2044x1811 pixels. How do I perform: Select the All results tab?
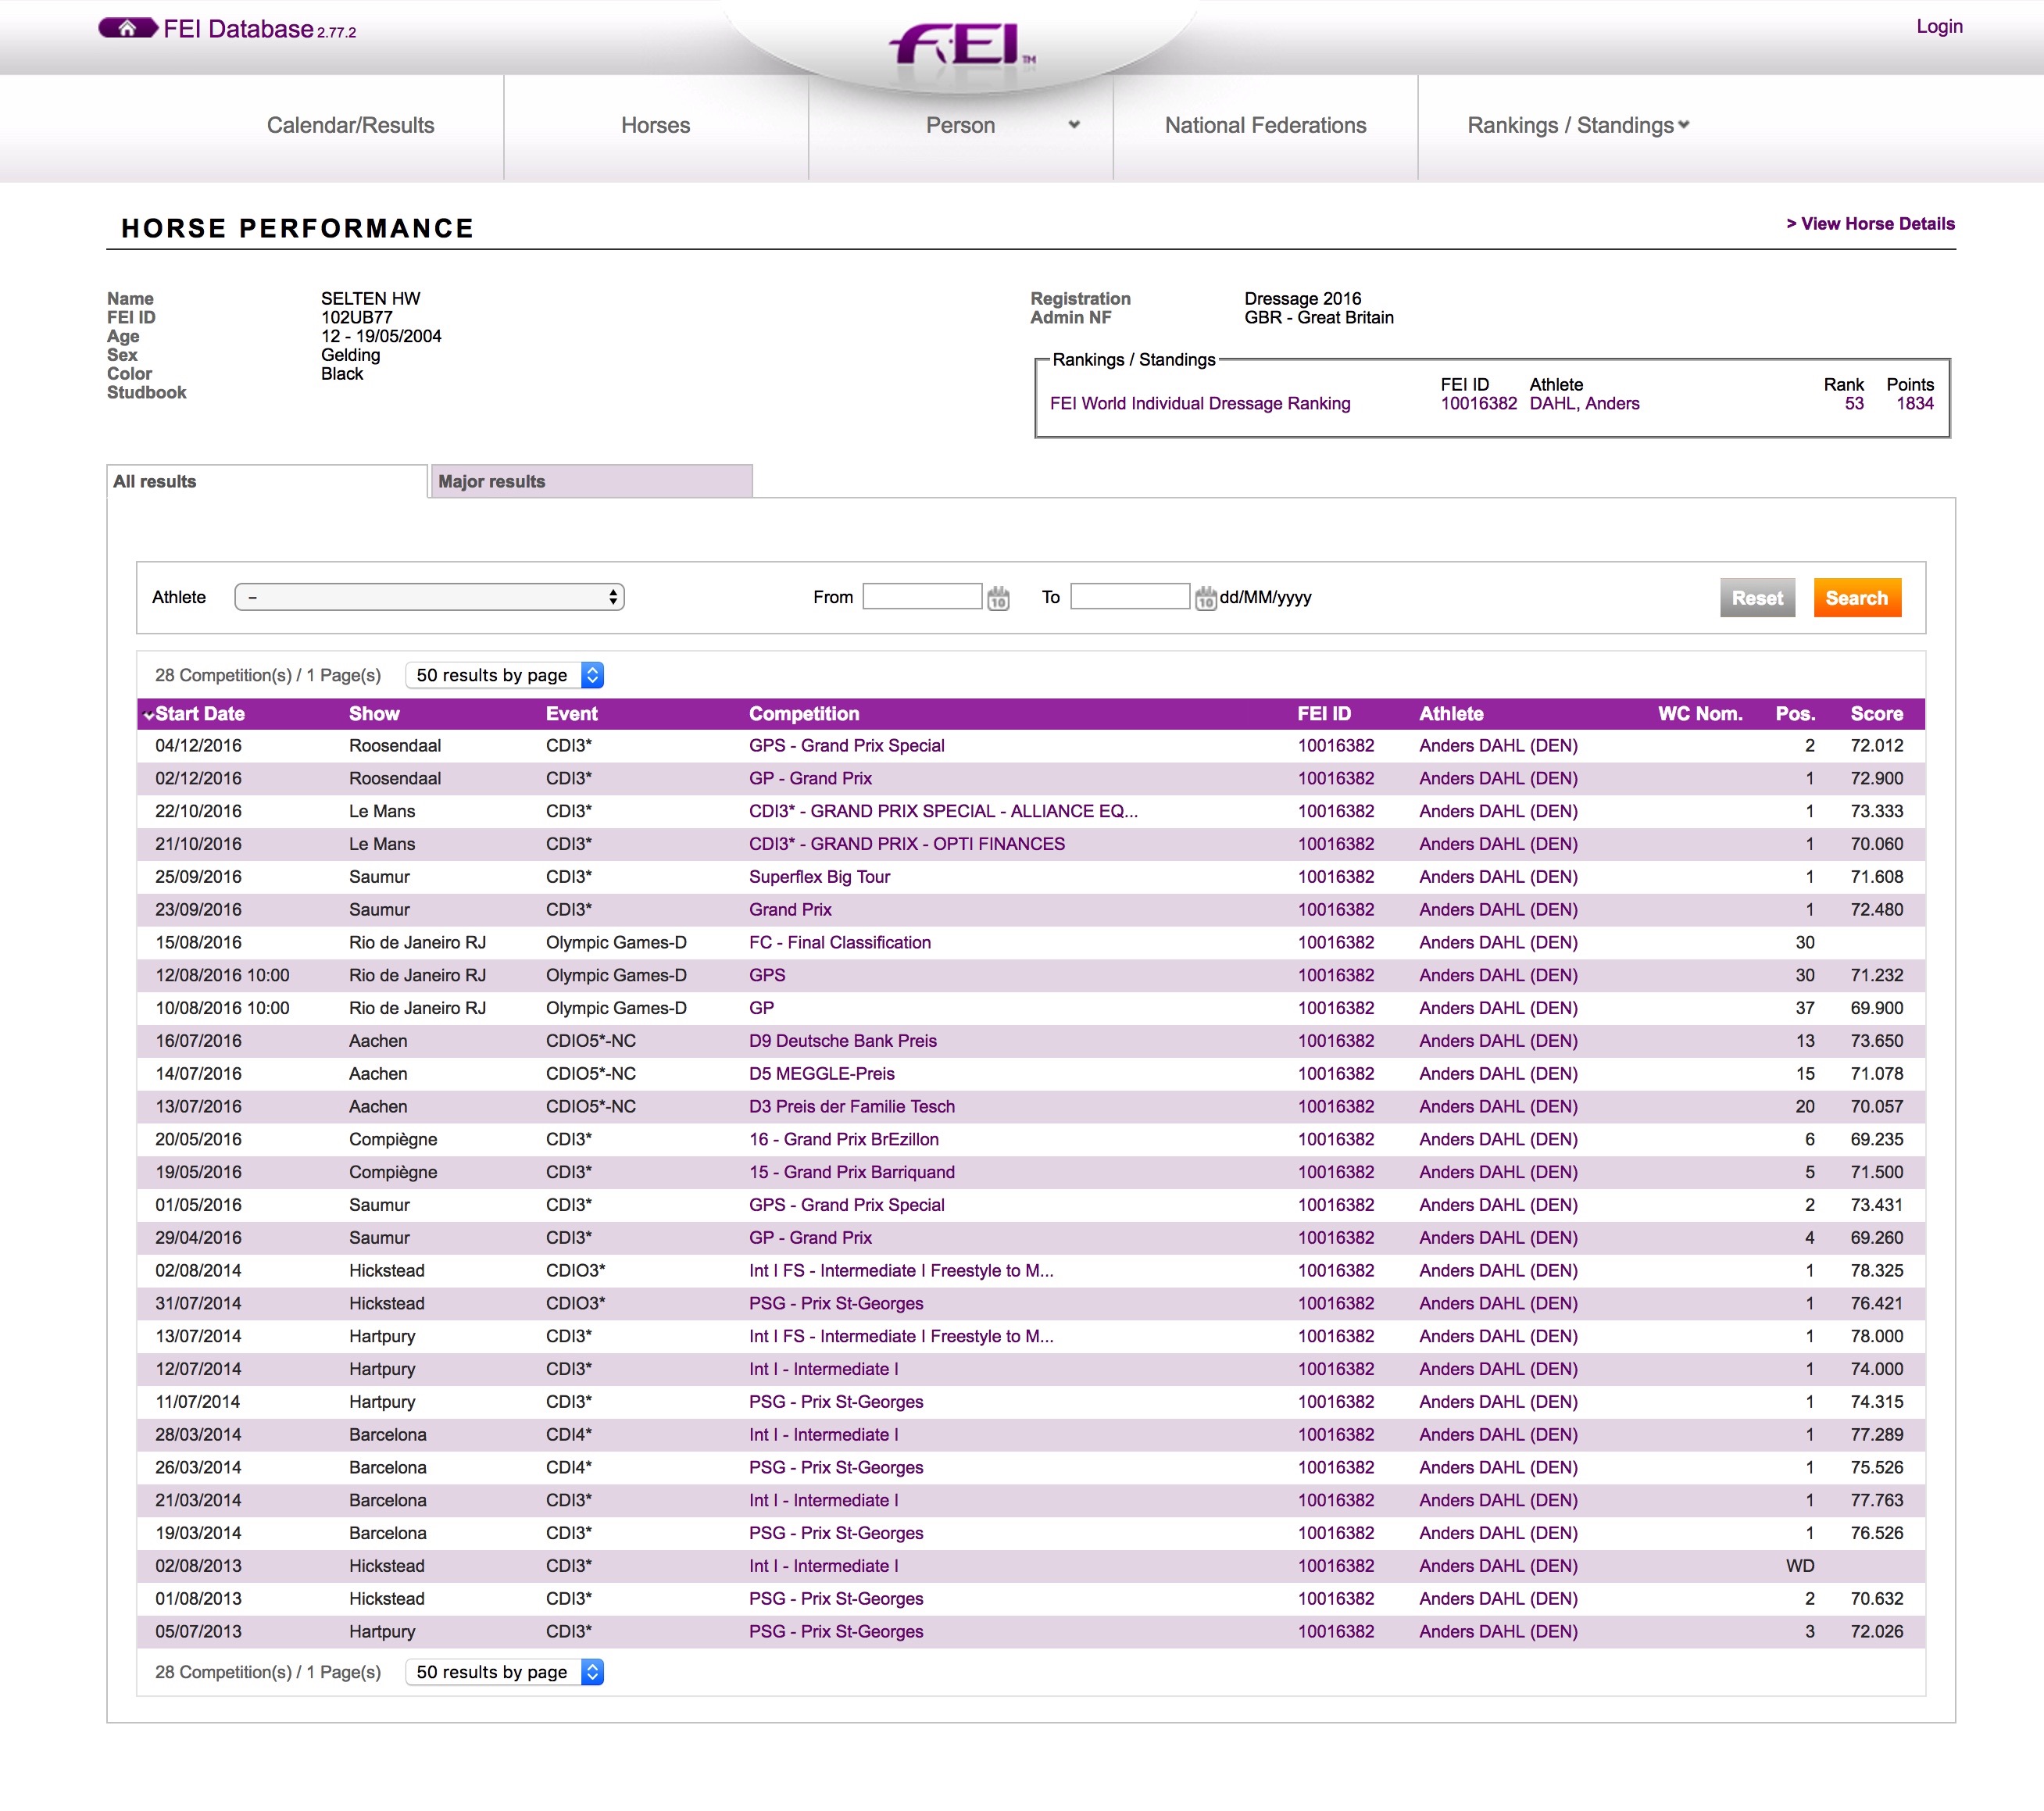coord(266,481)
